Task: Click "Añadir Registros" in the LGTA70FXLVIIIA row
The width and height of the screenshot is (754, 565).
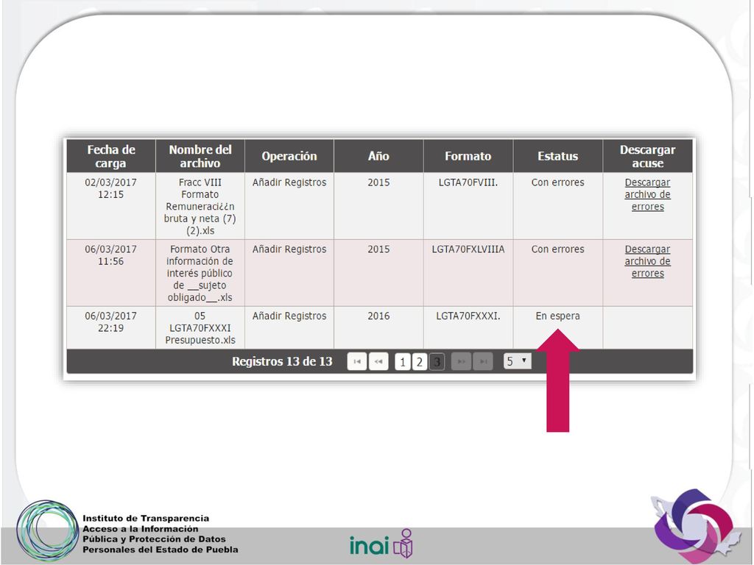Action: (289, 249)
